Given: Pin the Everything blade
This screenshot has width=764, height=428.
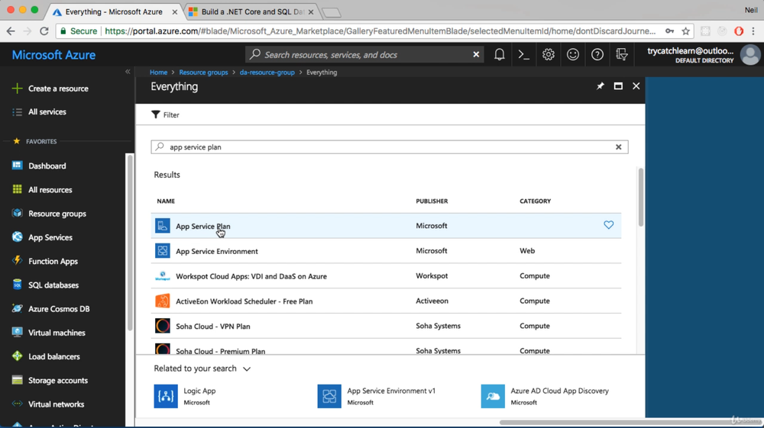Looking at the screenshot, I should pyautogui.click(x=600, y=86).
